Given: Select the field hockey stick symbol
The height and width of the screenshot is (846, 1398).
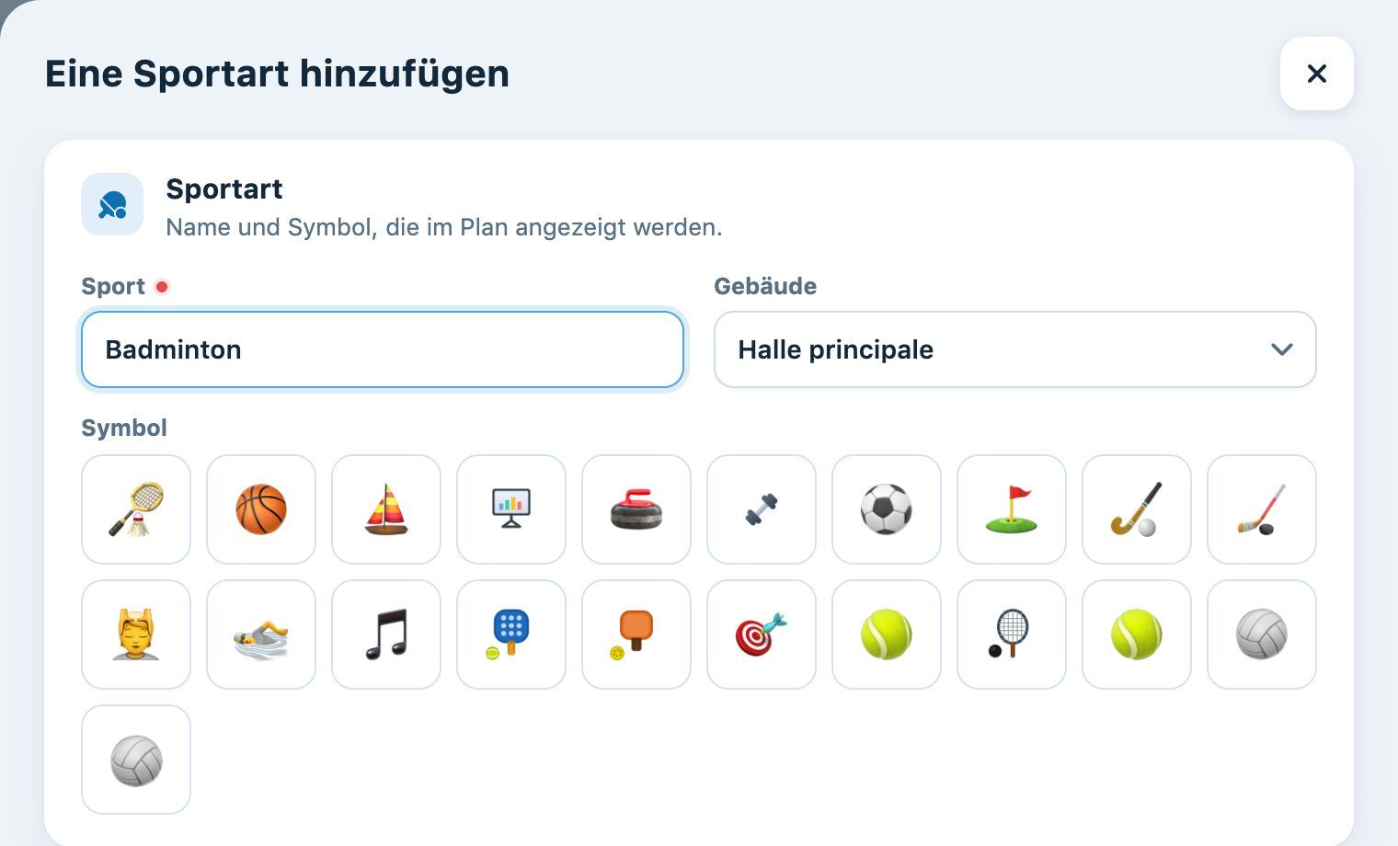Looking at the screenshot, I should click(1137, 509).
